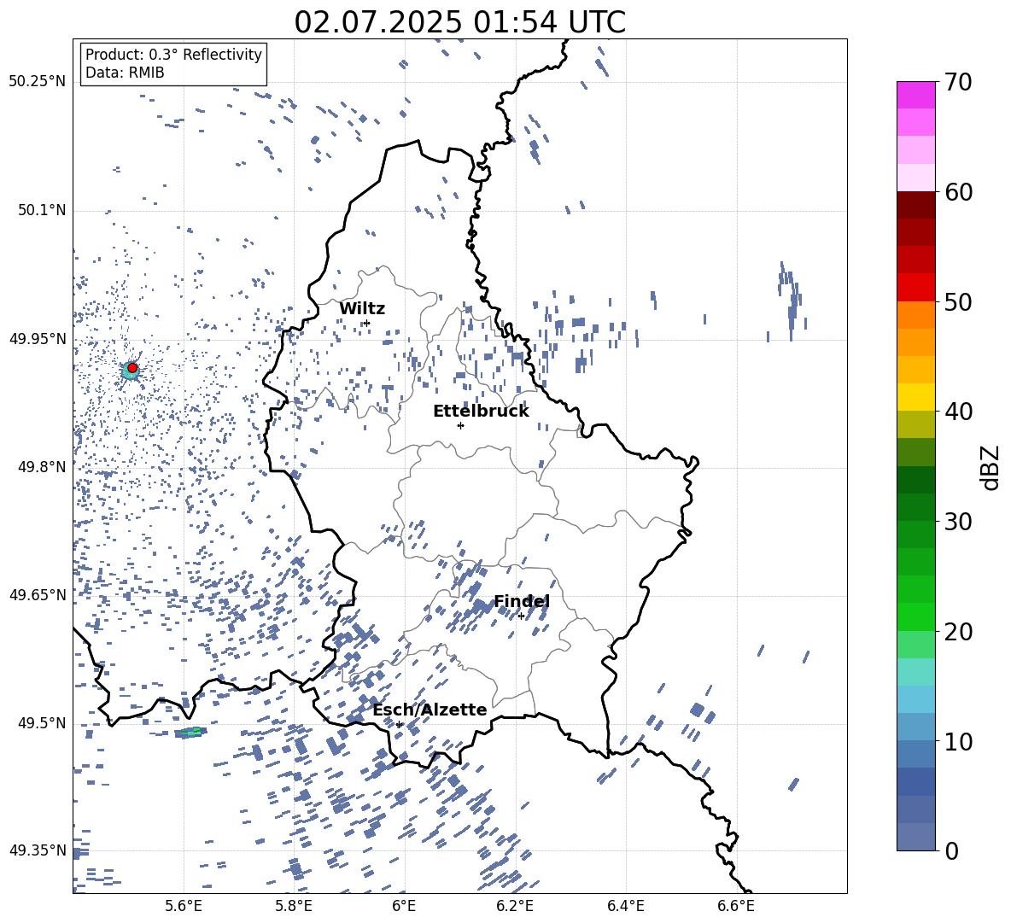Click the Wiltz city label
The width and height of the screenshot is (1011, 923).
click(362, 308)
